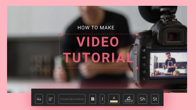
Task: Click the top-right handle of selection box
Action: [137, 35]
